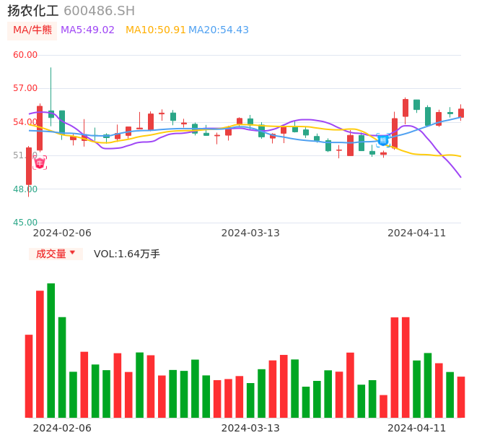Screen dimensions: 495x438
Task: Click the 57.00 price axis label
Action: [x=25, y=88]
